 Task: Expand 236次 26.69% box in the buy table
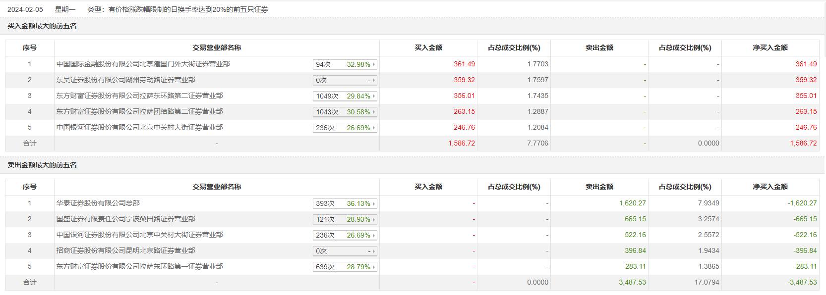coord(345,128)
